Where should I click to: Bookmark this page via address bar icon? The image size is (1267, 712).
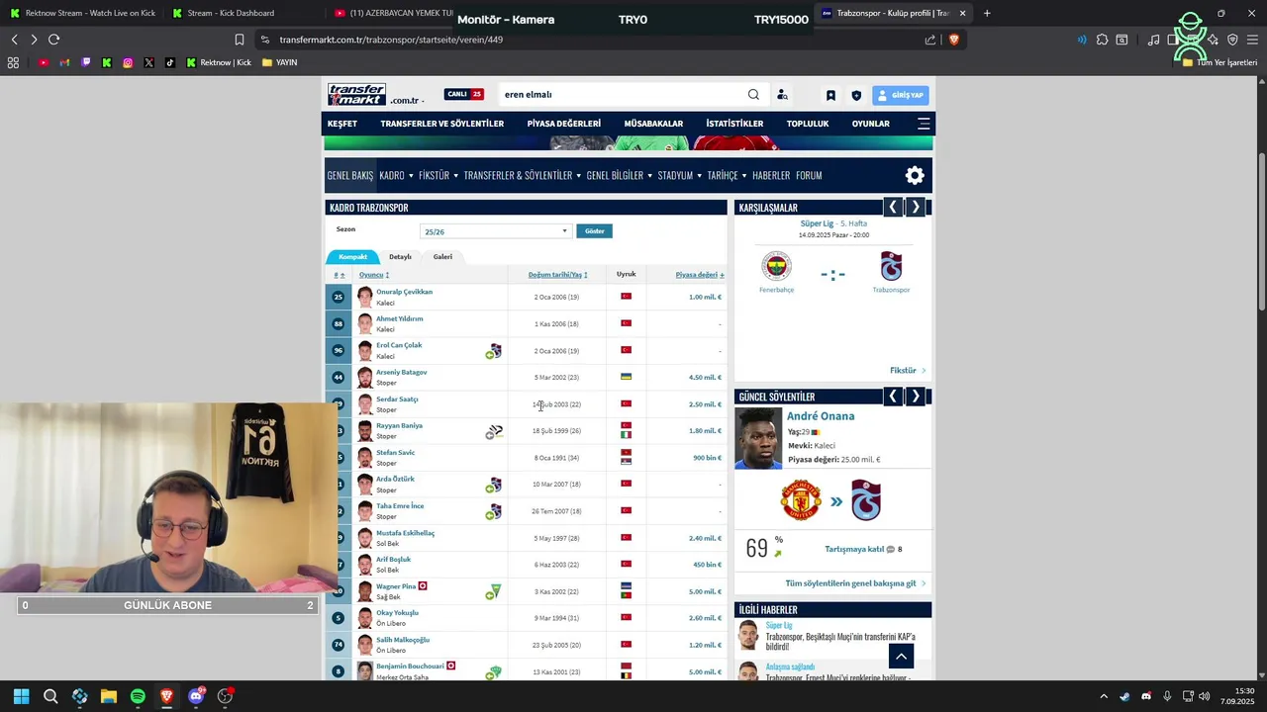click(240, 40)
